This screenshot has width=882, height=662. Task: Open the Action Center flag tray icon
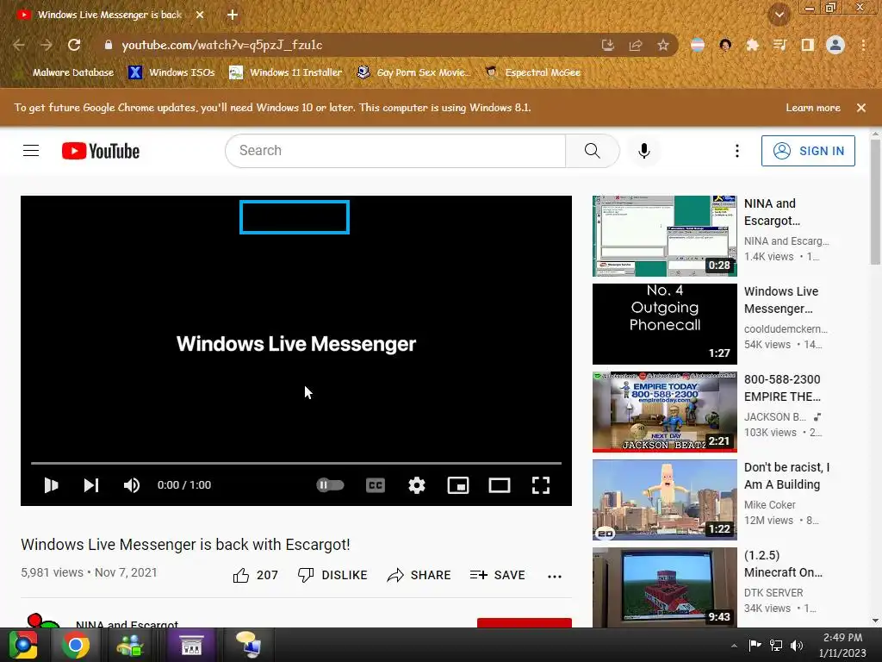click(x=755, y=645)
